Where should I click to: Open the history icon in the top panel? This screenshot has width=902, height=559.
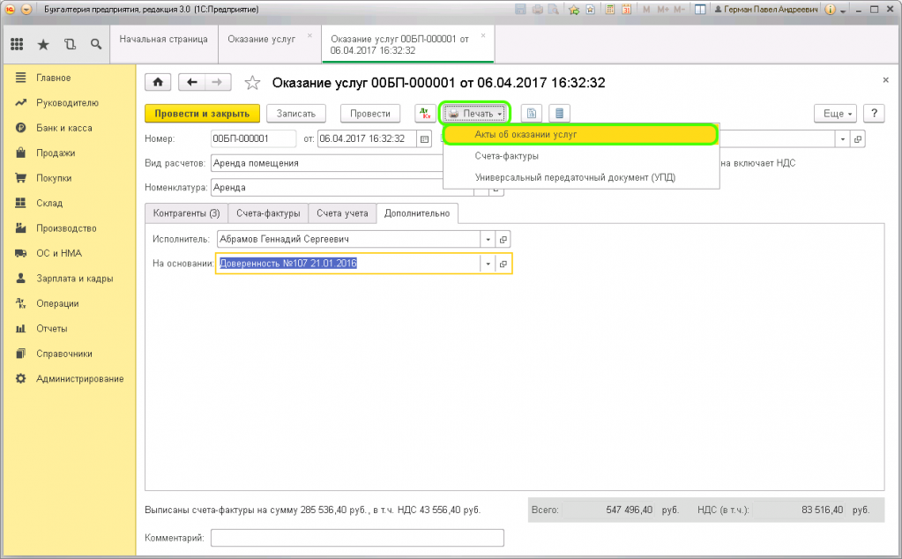click(70, 44)
